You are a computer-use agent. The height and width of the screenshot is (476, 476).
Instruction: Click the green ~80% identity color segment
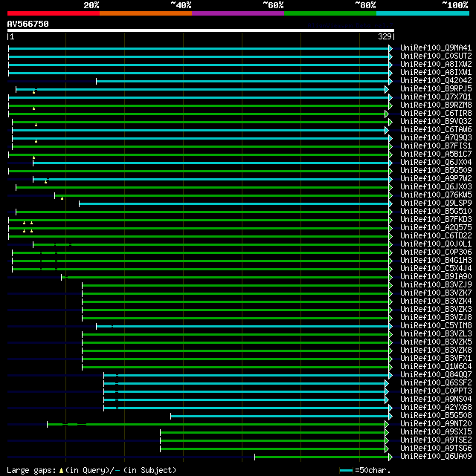(x=330, y=13)
